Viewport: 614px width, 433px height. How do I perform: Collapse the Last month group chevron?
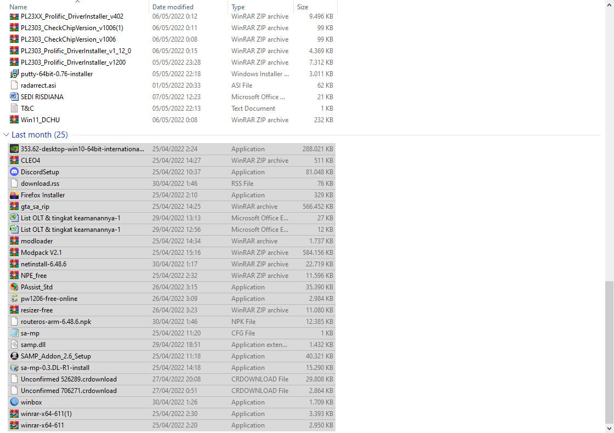[6, 135]
